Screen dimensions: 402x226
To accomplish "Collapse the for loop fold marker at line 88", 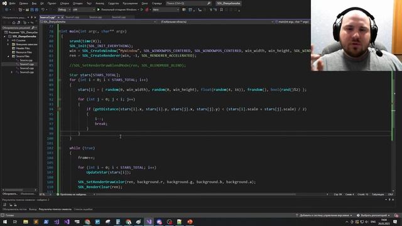I will click(x=60, y=80).
